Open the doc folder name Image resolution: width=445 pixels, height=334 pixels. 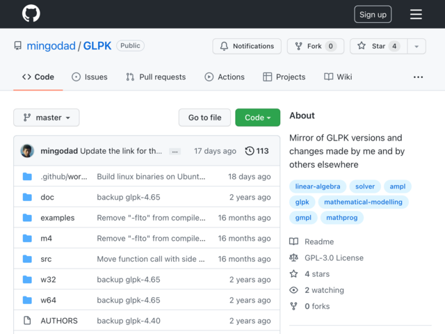click(x=47, y=197)
